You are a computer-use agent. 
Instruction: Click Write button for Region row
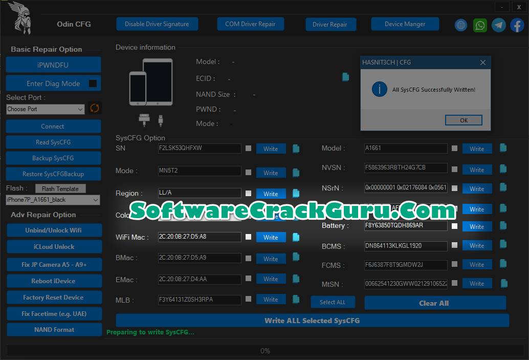coord(271,194)
